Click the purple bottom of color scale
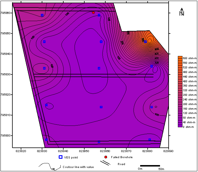The width and height of the screenshot is (198, 172). (180, 126)
